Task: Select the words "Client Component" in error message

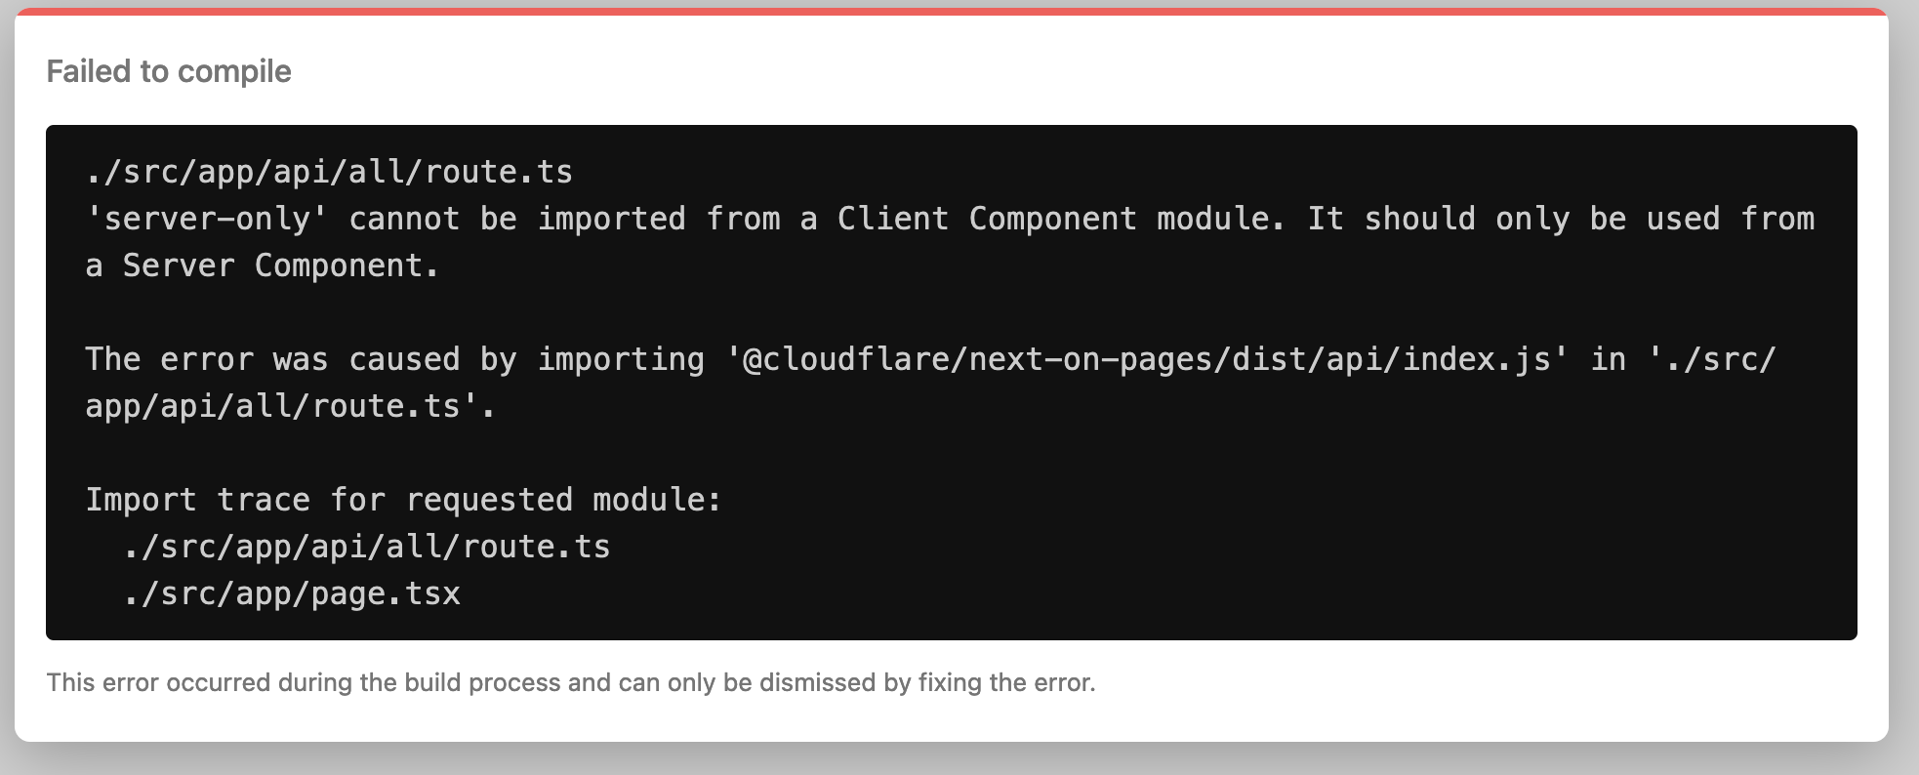Action: point(987,219)
